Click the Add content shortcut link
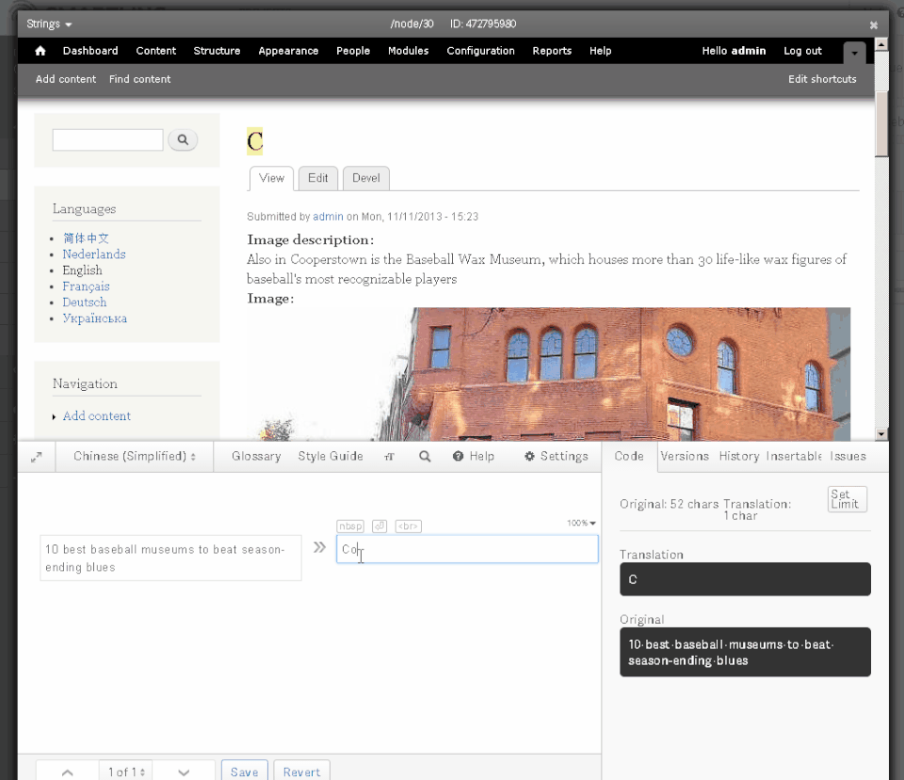This screenshot has height=780, width=904. click(66, 79)
